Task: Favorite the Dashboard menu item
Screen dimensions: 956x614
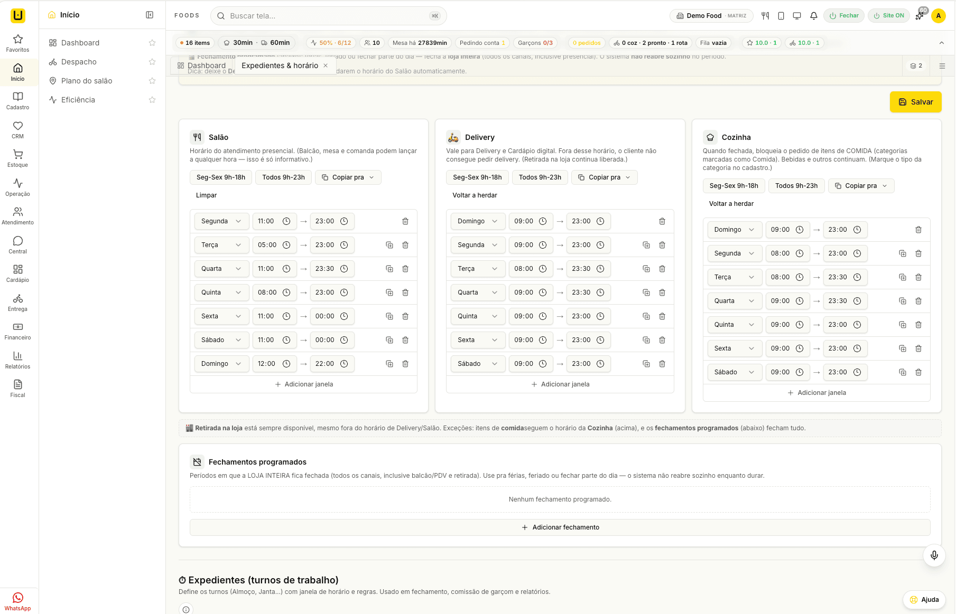Action: tap(152, 43)
